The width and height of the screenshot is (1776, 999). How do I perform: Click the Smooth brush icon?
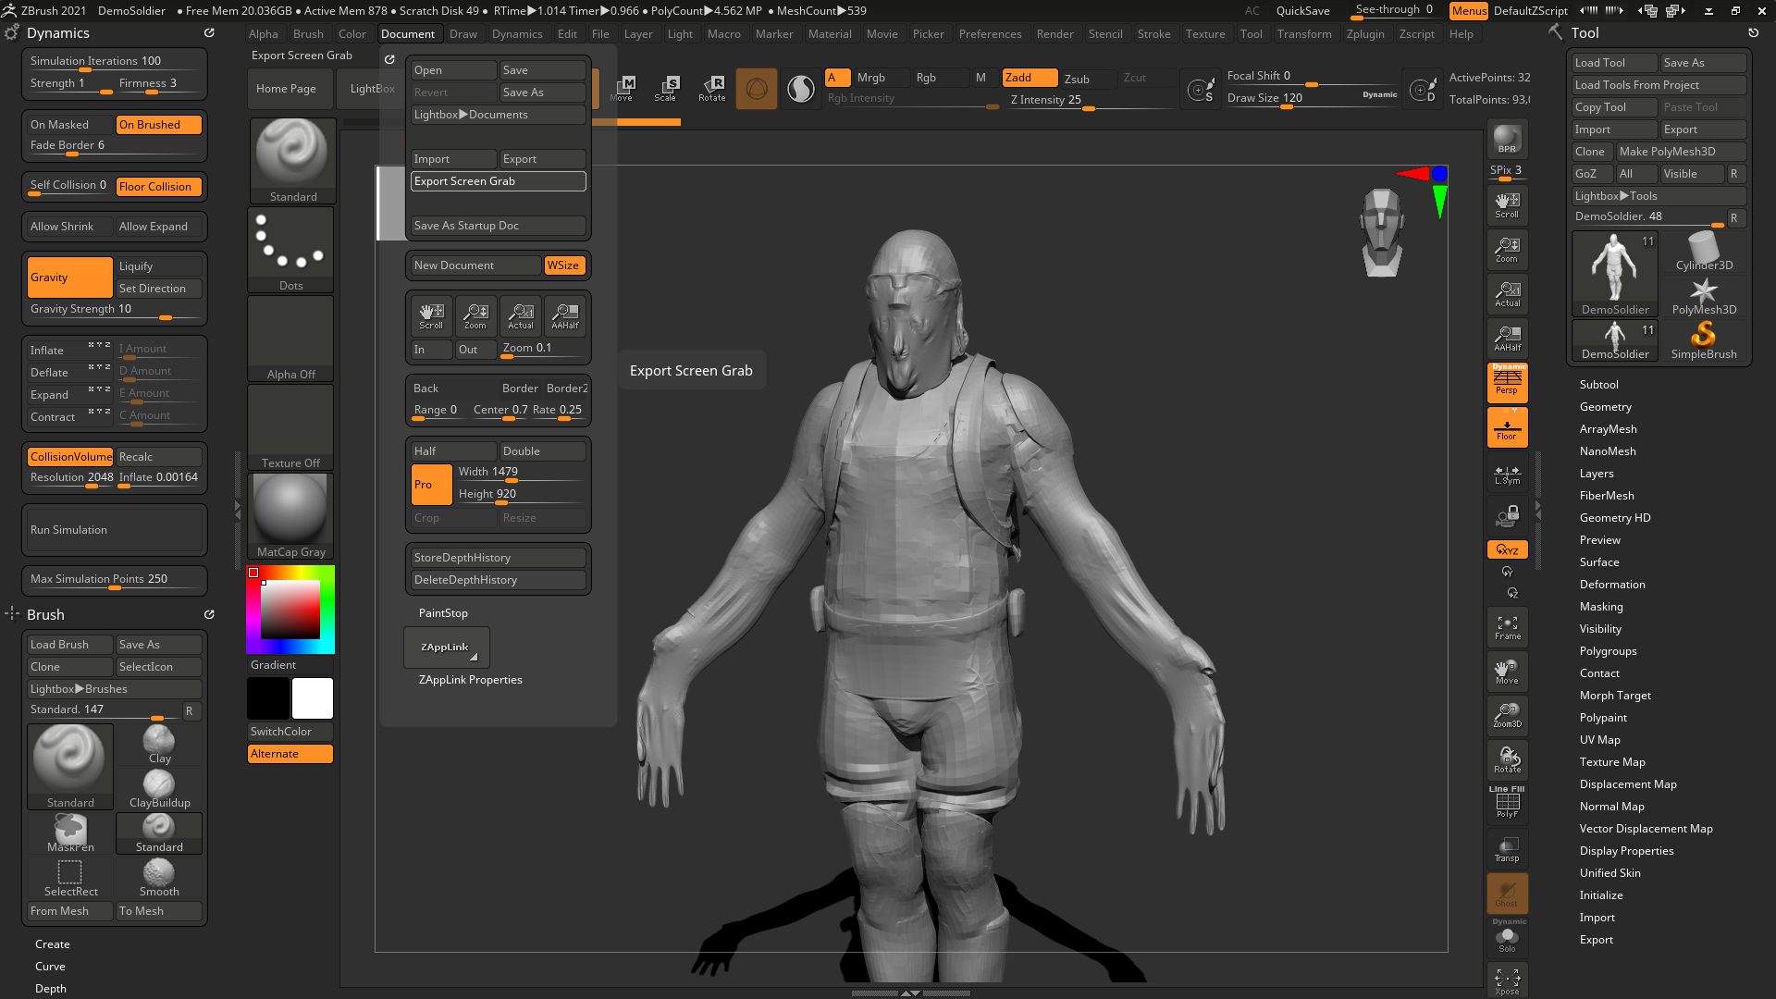point(158,873)
